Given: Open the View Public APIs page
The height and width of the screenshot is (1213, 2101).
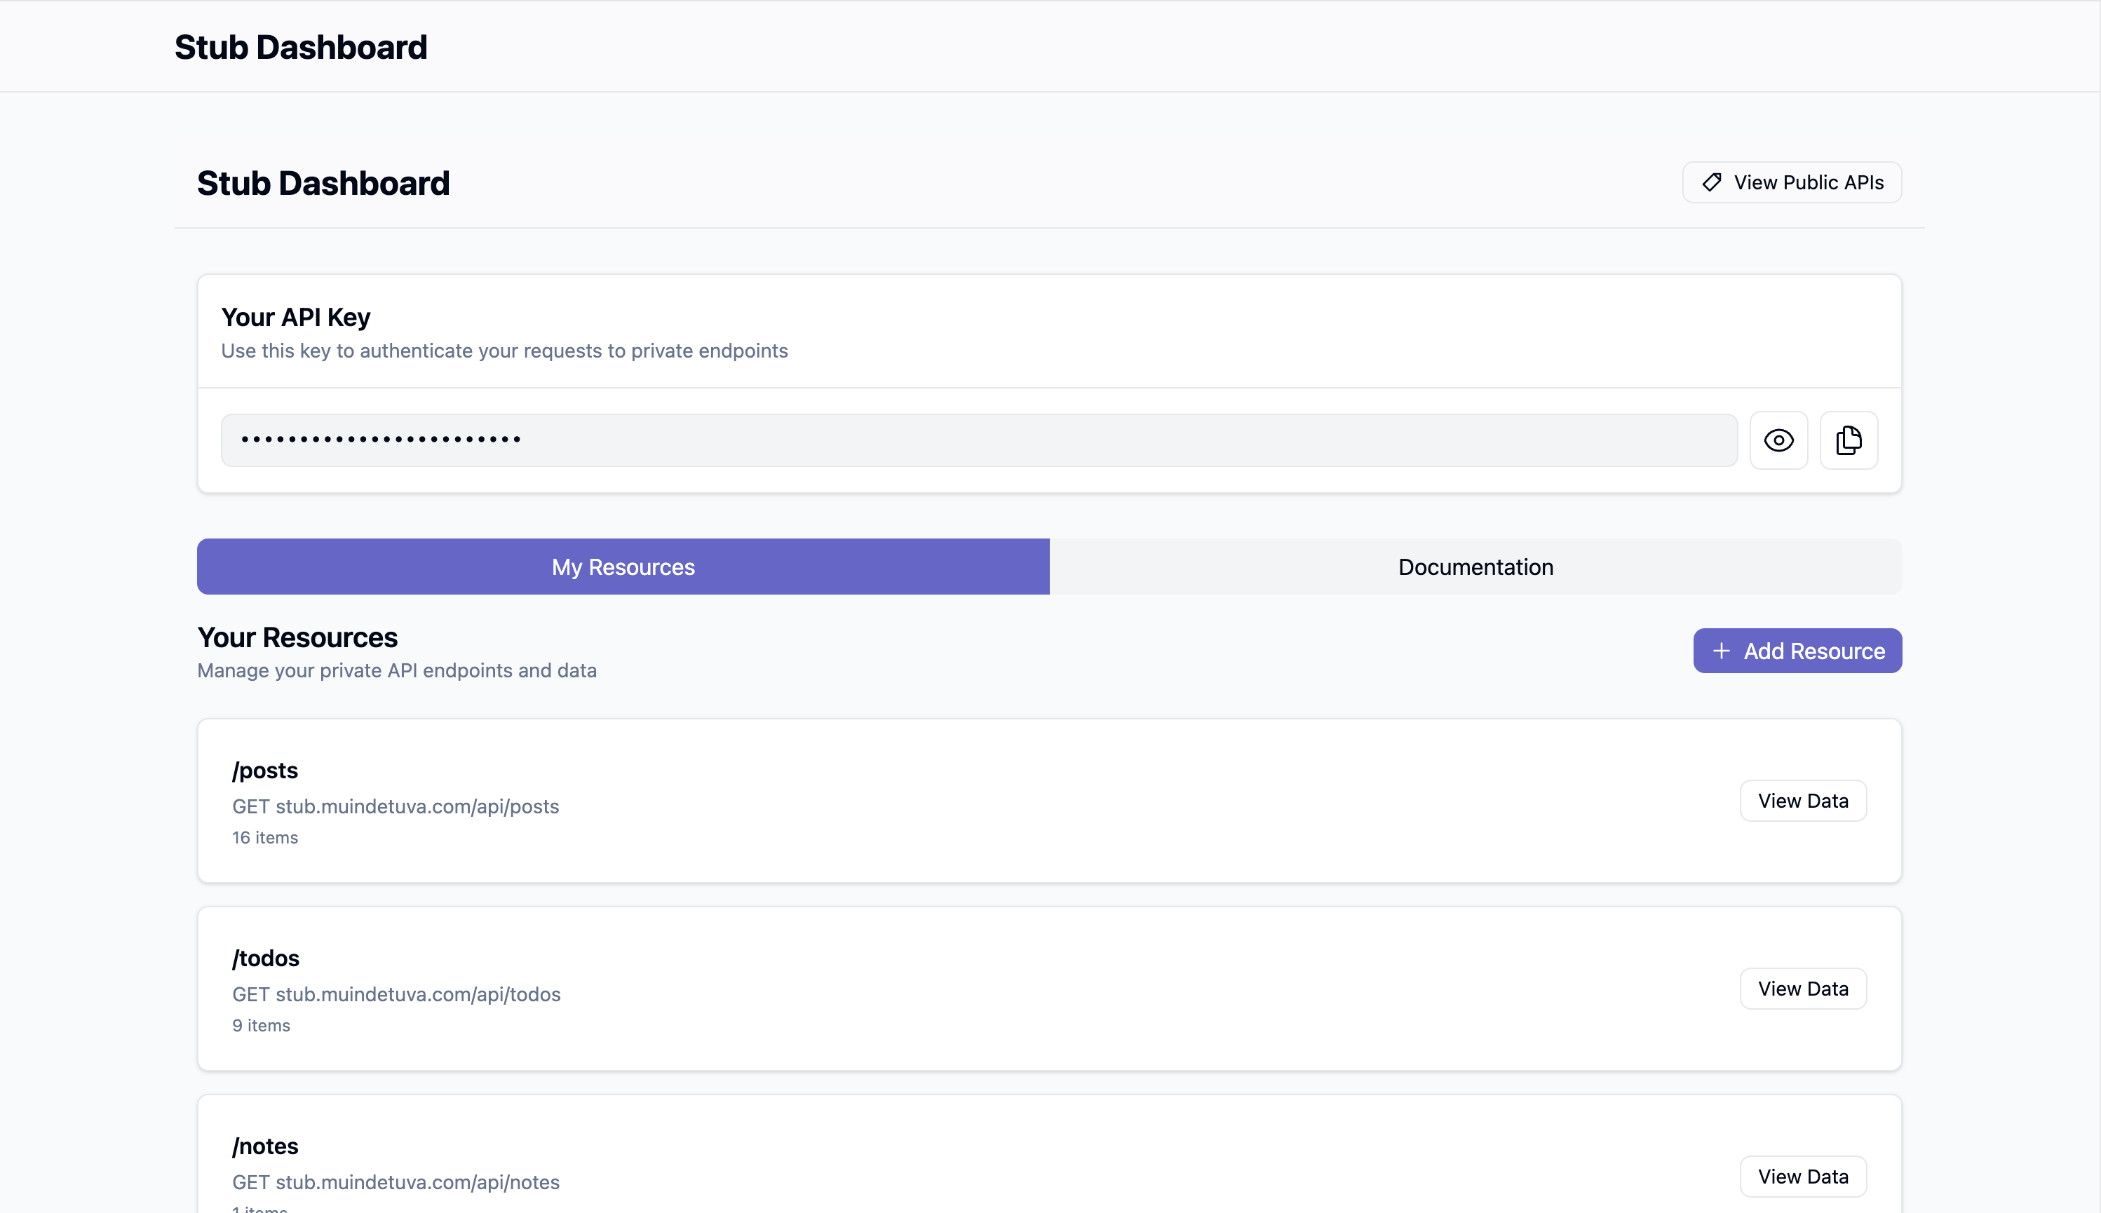Looking at the screenshot, I should 1792,182.
